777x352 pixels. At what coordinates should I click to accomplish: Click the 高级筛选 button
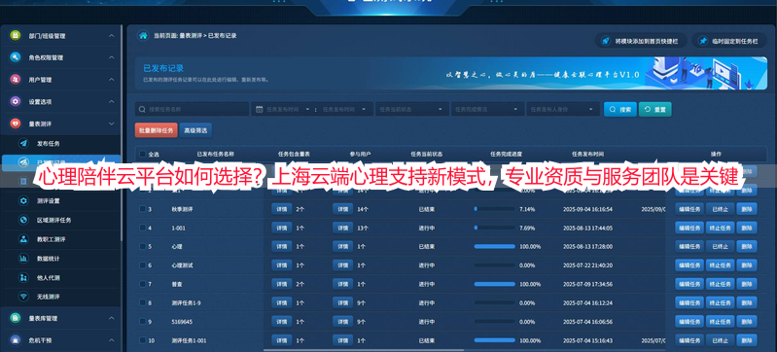[x=195, y=130]
